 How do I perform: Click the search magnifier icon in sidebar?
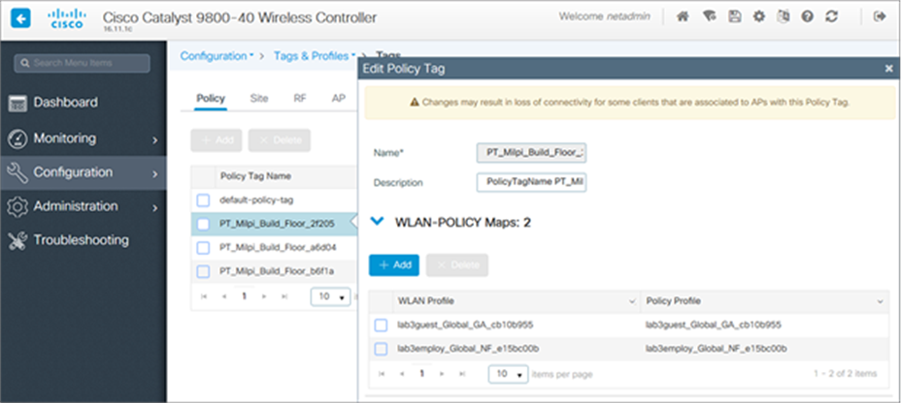[26, 63]
